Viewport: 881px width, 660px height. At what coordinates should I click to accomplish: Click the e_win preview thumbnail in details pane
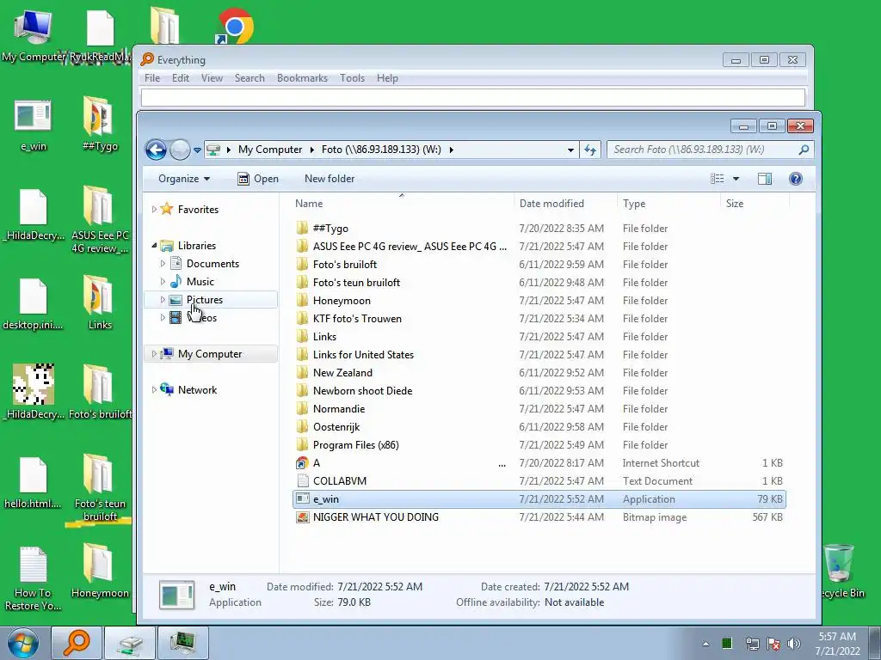[x=176, y=595]
